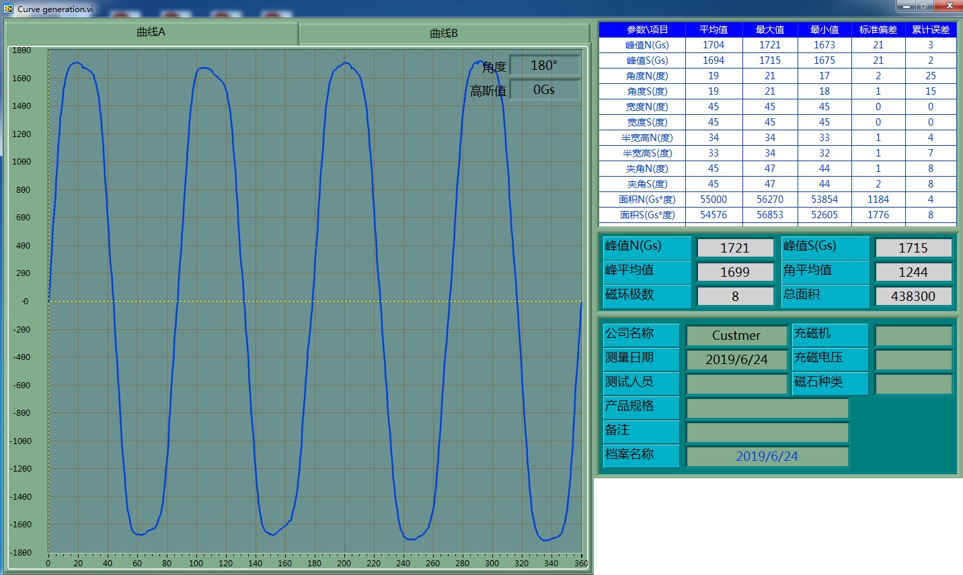
Task: Click the empty 磁石种类 input field
Action: click(x=913, y=384)
